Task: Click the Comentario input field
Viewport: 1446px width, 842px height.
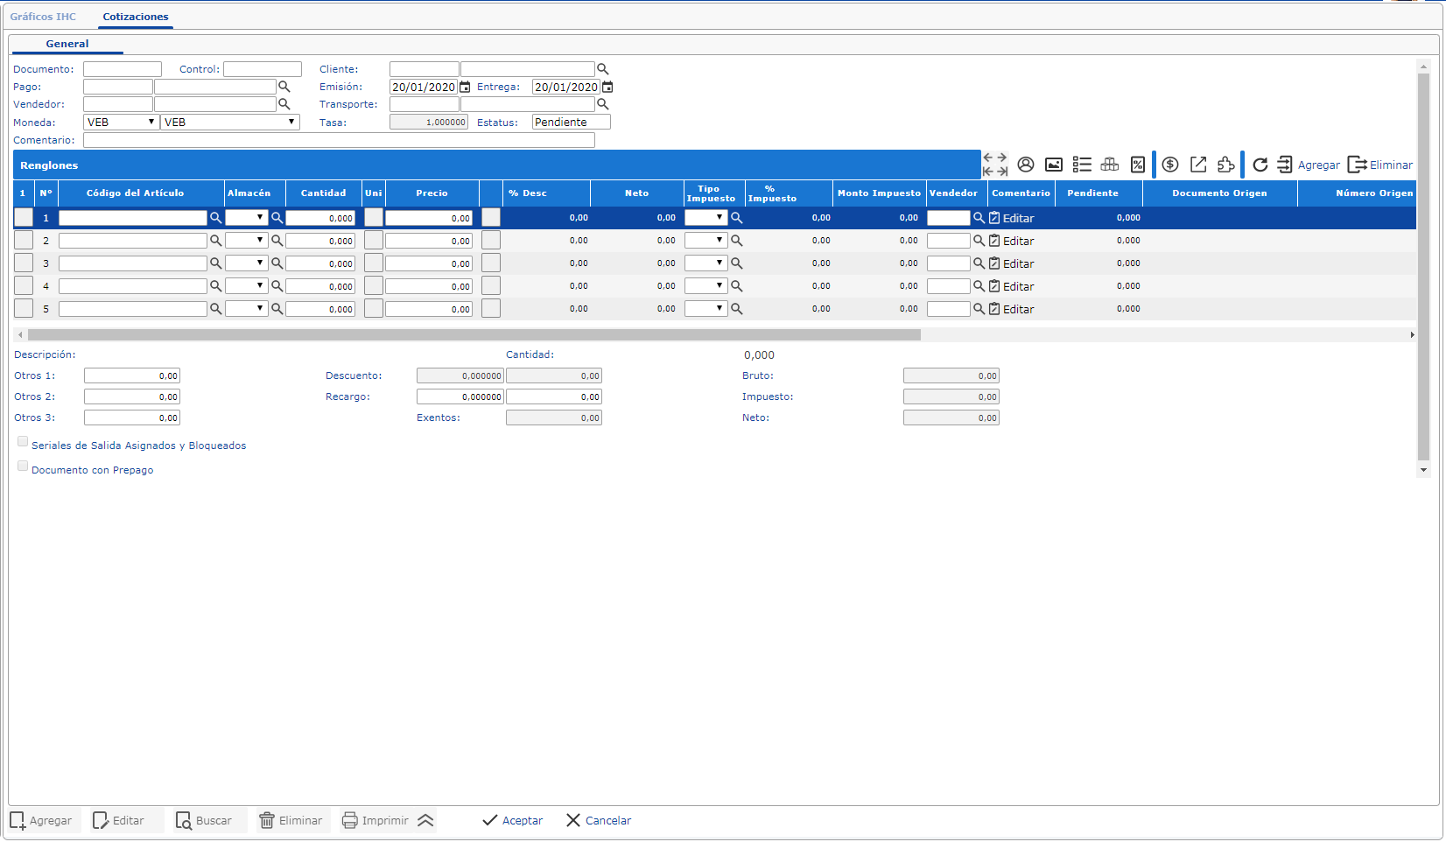Action: (339, 140)
